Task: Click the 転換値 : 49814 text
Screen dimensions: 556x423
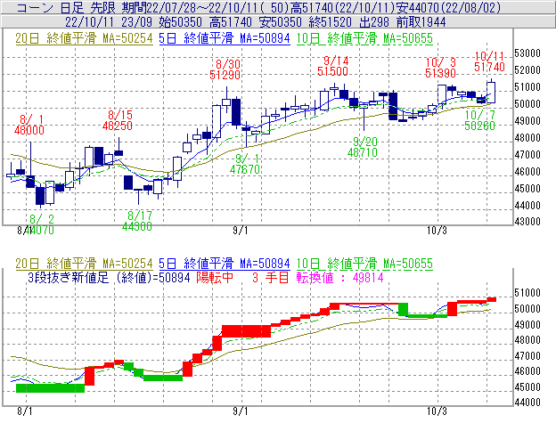Action: [340, 277]
